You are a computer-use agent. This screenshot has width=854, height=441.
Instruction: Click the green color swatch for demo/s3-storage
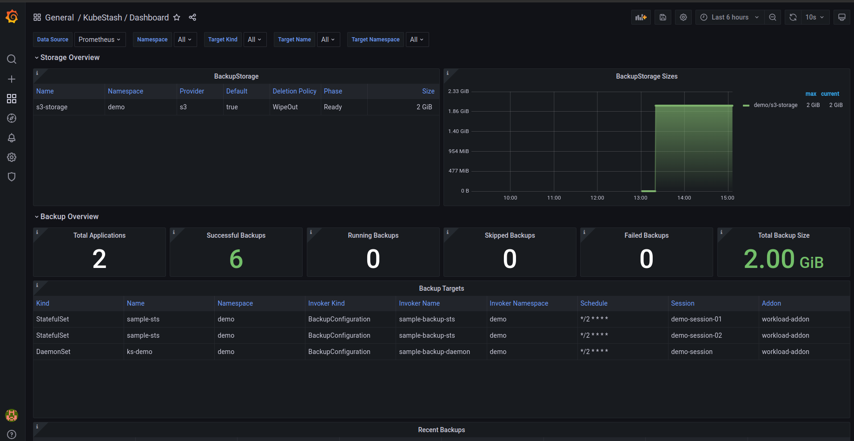[746, 105]
